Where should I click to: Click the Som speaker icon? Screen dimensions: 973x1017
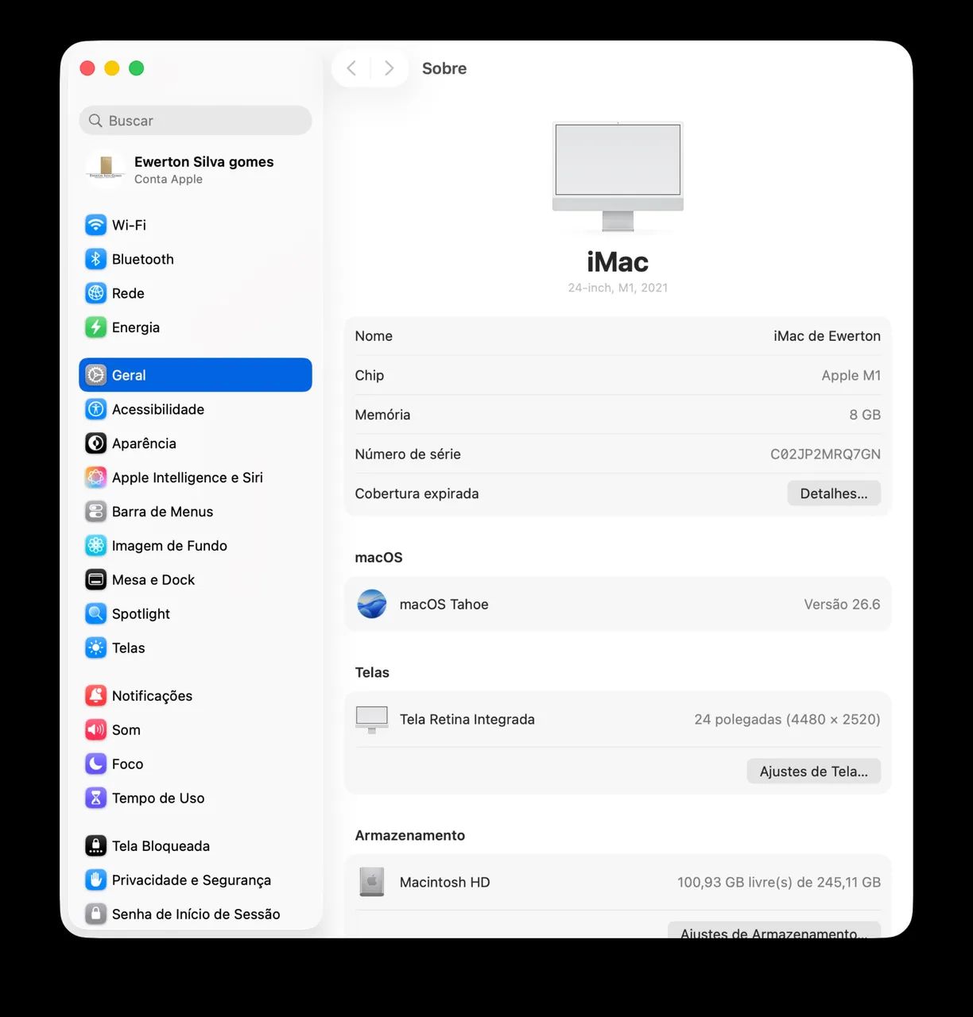(x=95, y=730)
